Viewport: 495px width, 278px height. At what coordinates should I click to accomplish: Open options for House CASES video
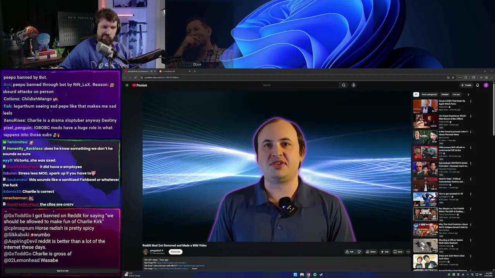(471, 101)
